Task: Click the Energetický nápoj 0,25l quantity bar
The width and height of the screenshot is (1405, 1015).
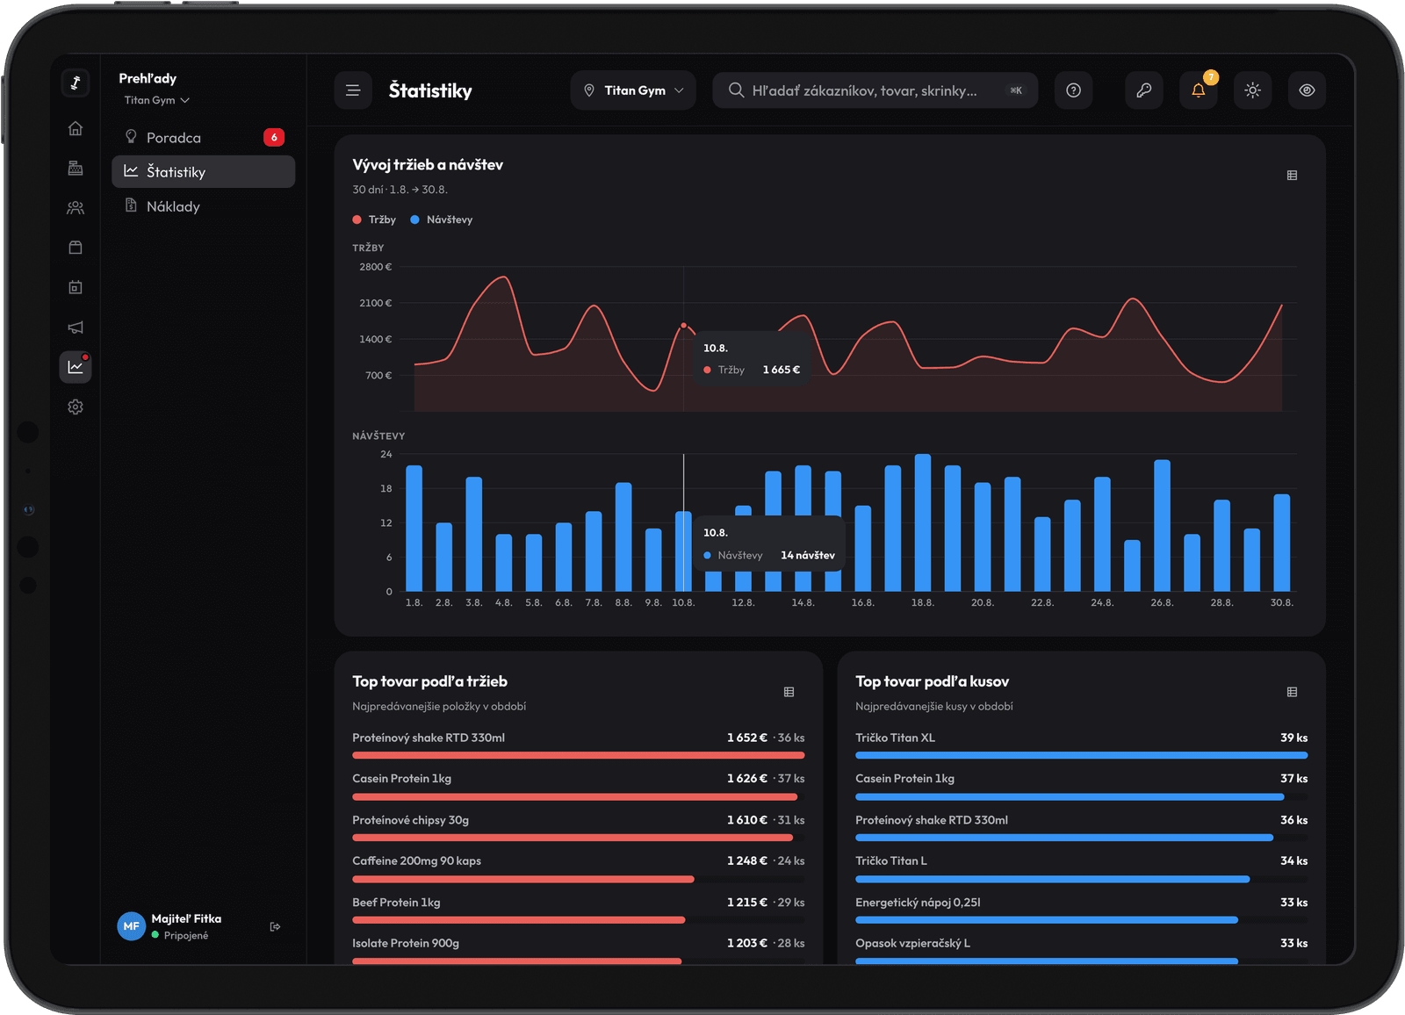Action: tap(1047, 920)
